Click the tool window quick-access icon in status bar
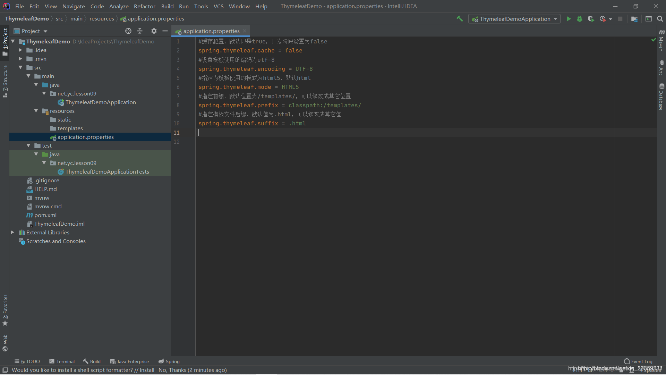666x375 pixels. pyautogui.click(x=5, y=370)
